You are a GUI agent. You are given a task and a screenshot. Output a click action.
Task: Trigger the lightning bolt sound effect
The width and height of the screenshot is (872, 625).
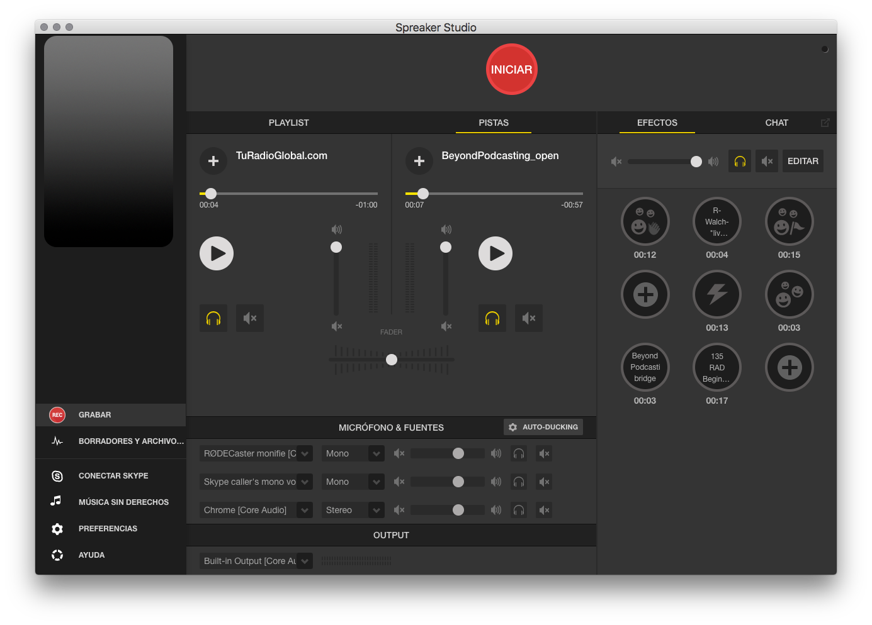tap(716, 294)
